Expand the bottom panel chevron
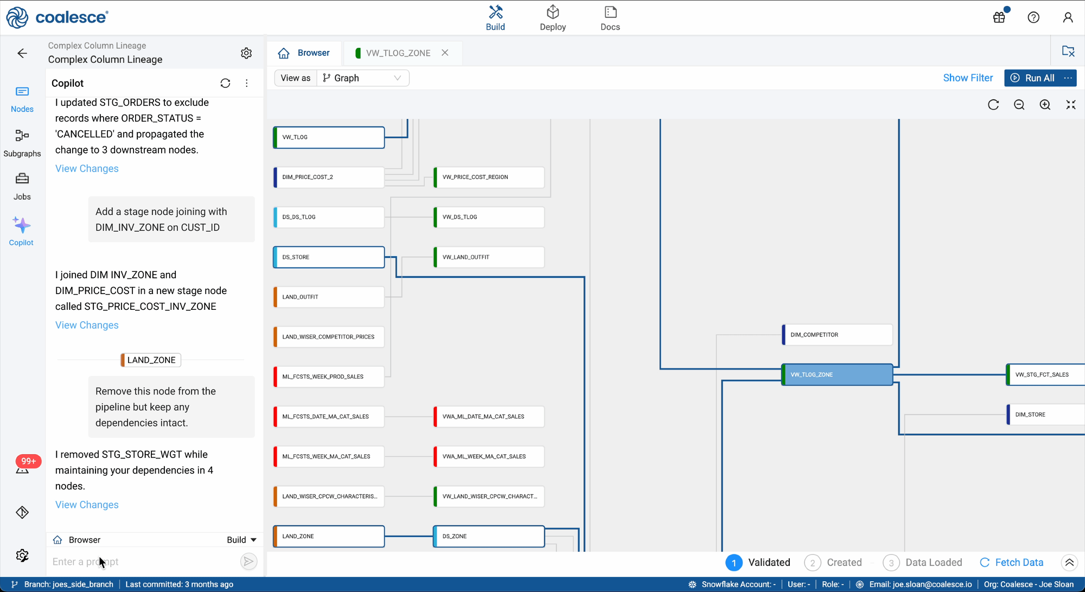Image resolution: width=1085 pixels, height=592 pixels. 1069,563
